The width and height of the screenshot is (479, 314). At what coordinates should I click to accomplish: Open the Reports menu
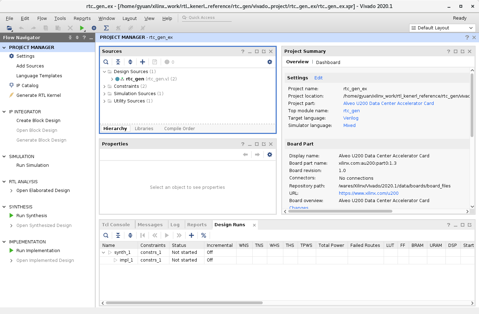tap(82, 19)
